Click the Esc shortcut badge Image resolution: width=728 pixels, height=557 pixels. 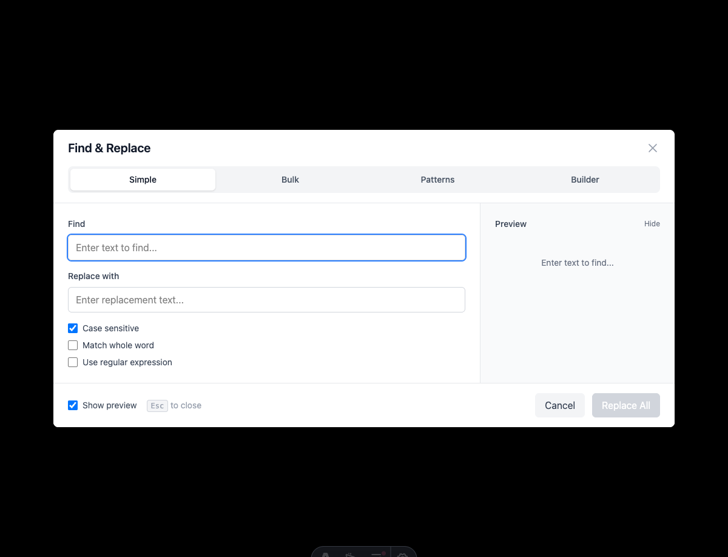[x=157, y=405]
